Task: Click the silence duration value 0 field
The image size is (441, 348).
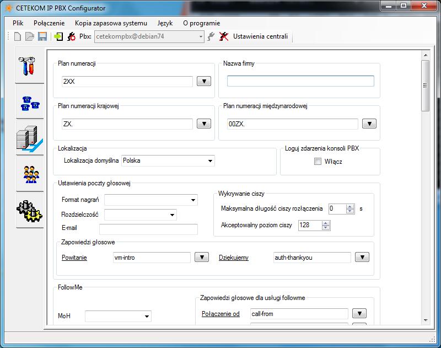Action: pos(337,208)
